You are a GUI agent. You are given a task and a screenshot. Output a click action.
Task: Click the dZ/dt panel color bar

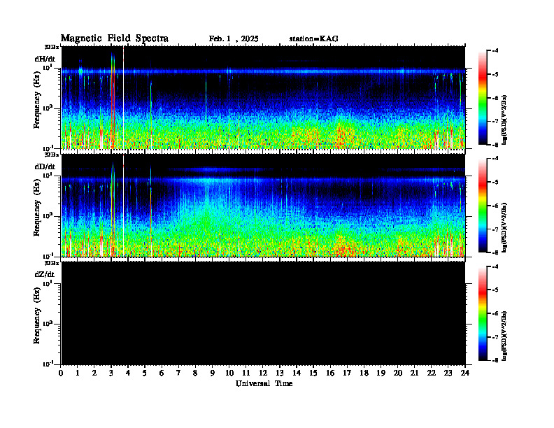click(483, 313)
